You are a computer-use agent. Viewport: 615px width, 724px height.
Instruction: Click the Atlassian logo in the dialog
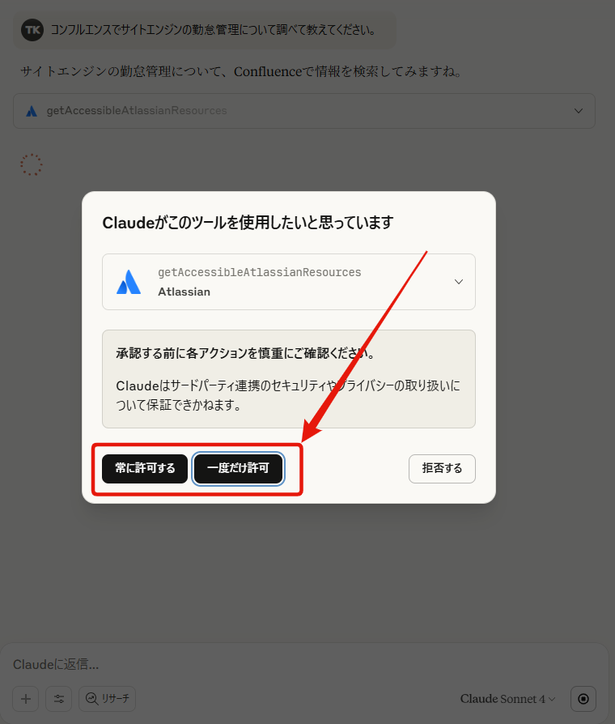coord(129,282)
